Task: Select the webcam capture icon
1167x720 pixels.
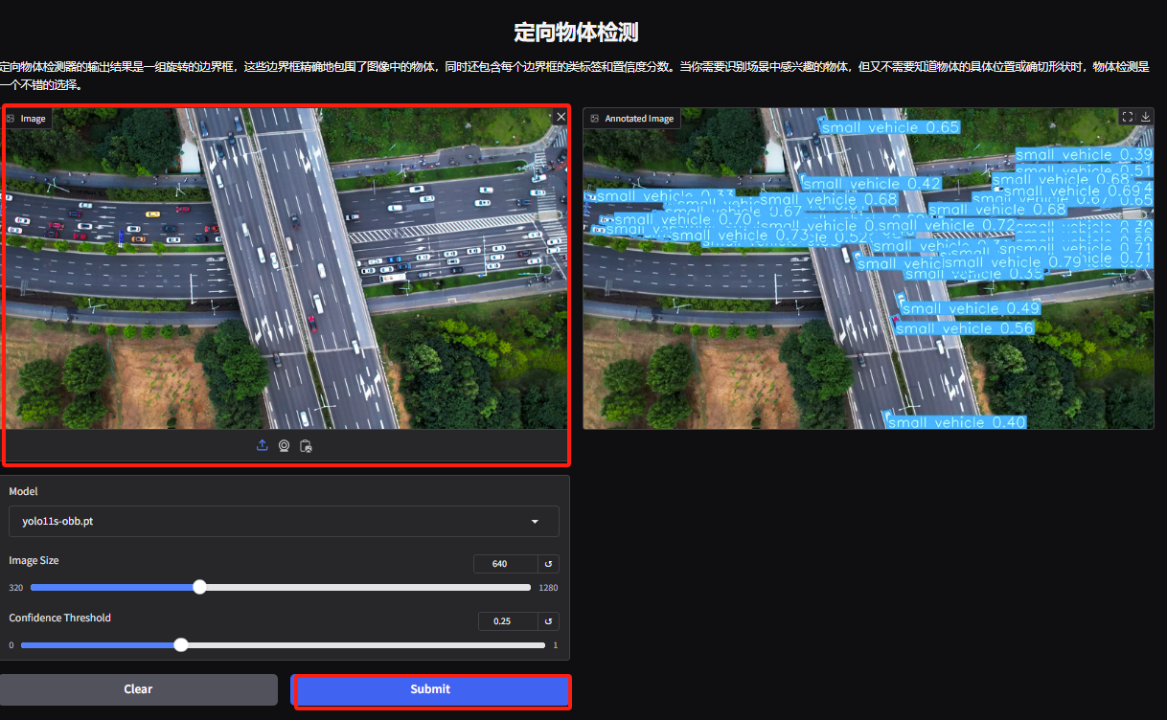Action: [x=285, y=445]
